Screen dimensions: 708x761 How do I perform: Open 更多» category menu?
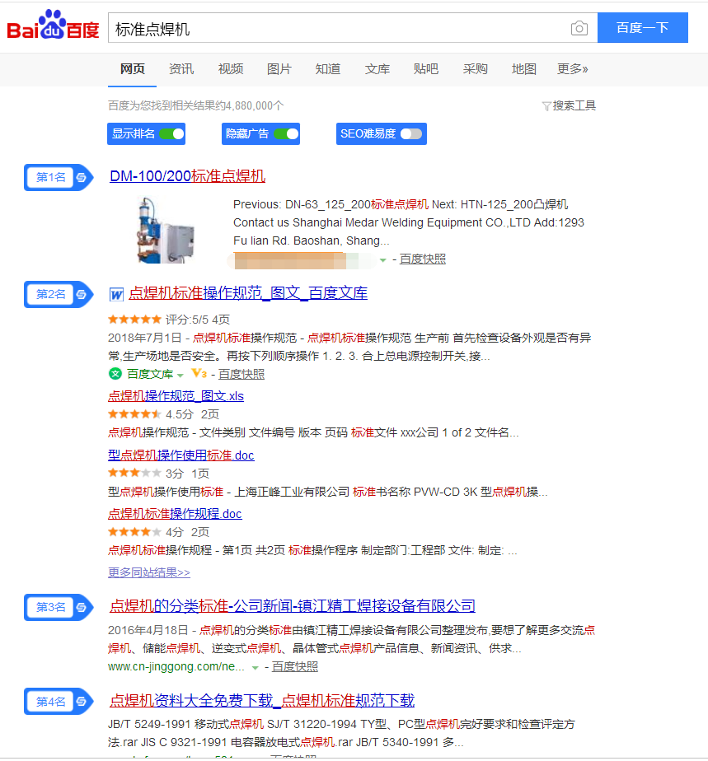572,69
